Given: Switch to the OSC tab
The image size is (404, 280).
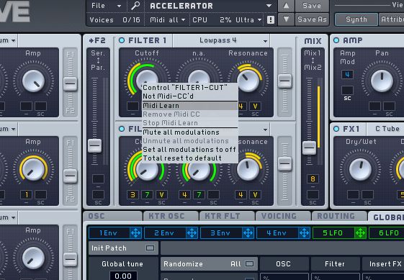Looking at the screenshot, I should [112, 216].
